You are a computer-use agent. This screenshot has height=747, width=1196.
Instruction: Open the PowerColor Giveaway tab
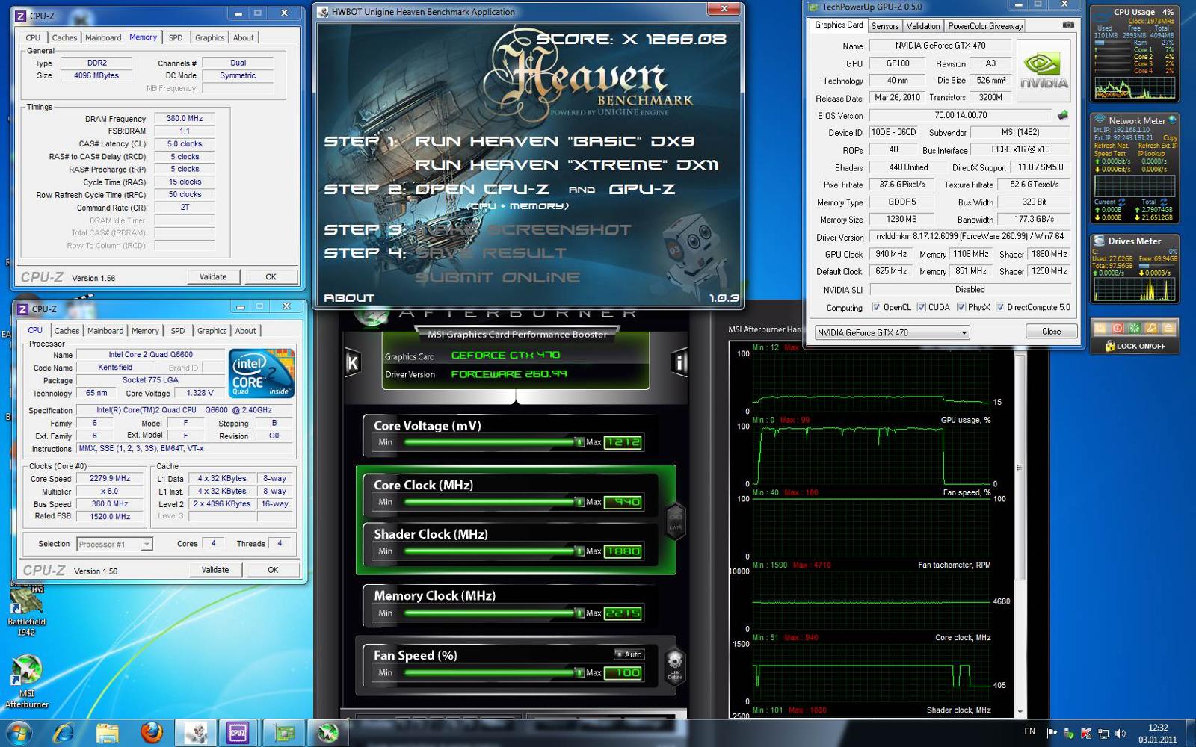point(985,26)
